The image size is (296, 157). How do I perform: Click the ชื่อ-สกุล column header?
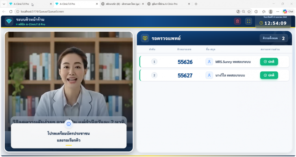pyautogui.click(x=211, y=49)
